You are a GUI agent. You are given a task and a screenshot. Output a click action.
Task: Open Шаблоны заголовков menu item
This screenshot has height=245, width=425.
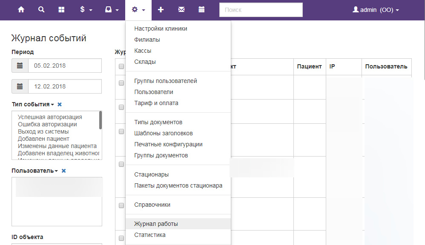pyautogui.click(x=178, y=133)
